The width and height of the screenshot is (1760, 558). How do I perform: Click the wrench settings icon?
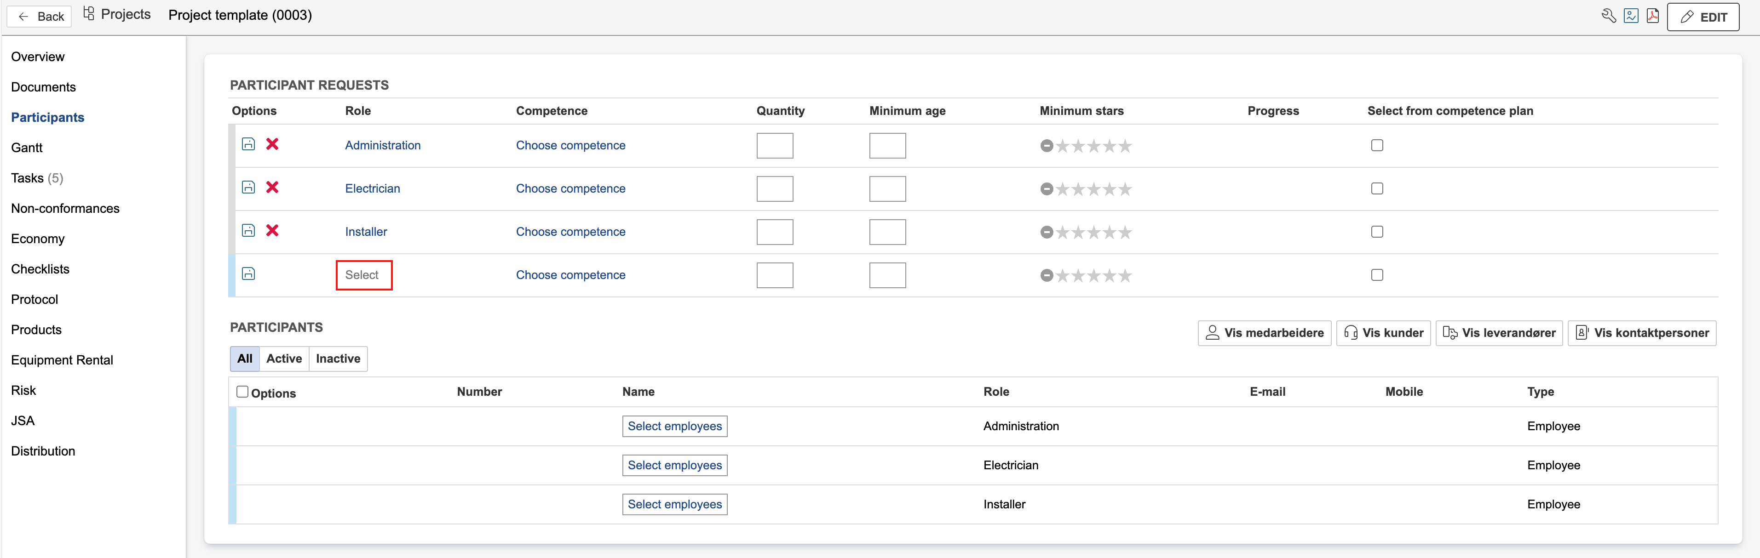click(1608, 16)
